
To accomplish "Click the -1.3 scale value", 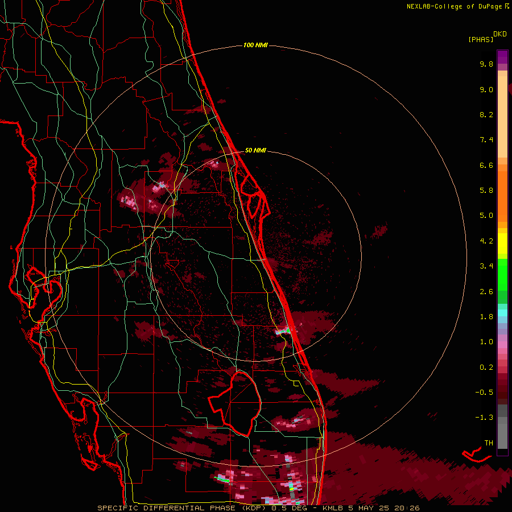I will (484, 418).
